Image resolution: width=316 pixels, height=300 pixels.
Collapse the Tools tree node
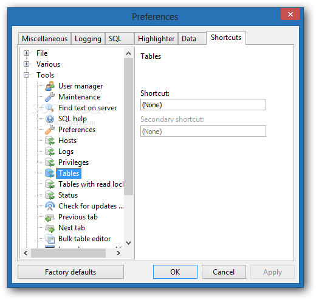point(26,75)
